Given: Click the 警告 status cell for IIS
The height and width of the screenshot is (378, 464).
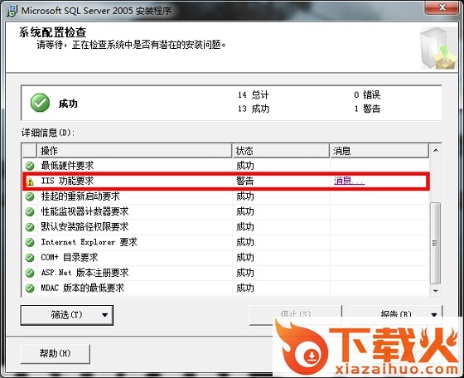Looking at the screenshot, I should coord(245,181).
